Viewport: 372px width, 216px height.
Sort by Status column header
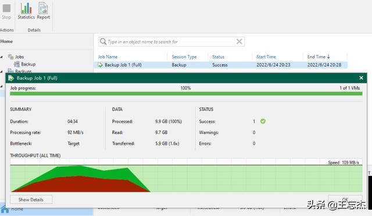[x=218, y=57]
